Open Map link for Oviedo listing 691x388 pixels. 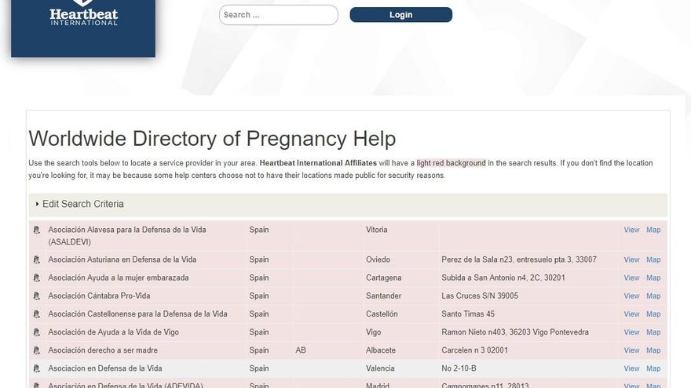click(653, 259)
